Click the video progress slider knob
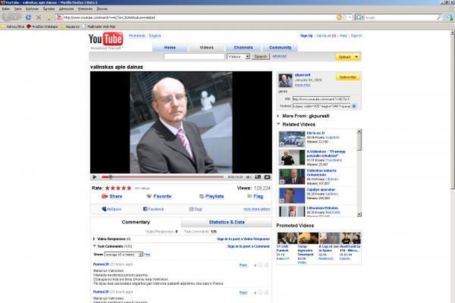Screen dimensions: 455x303 [111, 177]
